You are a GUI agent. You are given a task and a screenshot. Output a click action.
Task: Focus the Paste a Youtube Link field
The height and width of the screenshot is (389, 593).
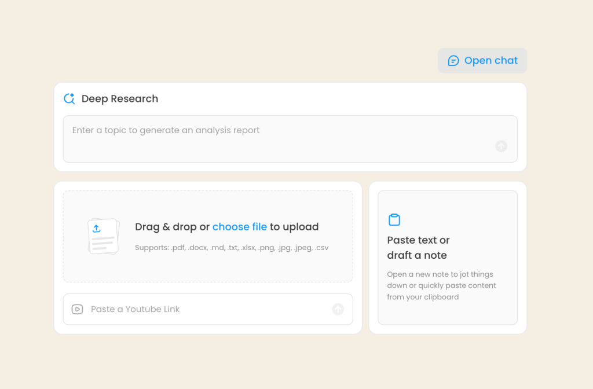point(208,309)
